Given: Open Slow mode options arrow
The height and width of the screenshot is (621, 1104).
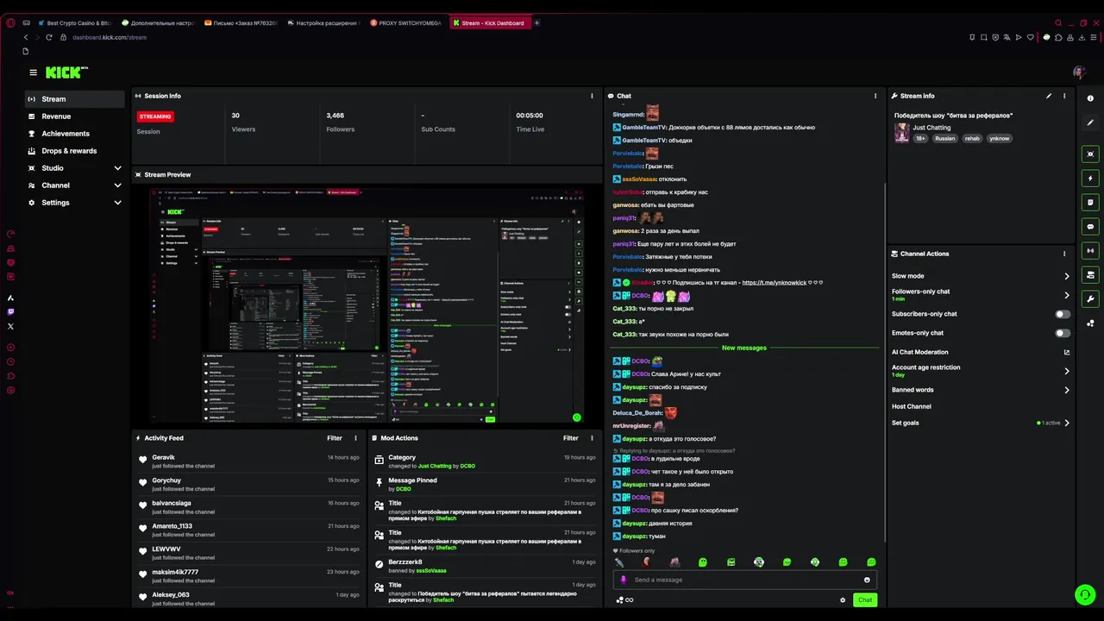Looking at the screenshot, I should pyautogui.click(x=1067, y=276).
